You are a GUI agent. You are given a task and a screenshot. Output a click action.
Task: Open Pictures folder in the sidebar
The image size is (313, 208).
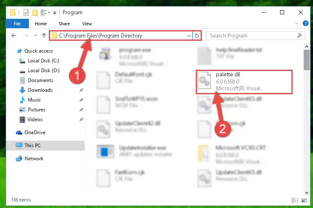(x=37, y=110)
